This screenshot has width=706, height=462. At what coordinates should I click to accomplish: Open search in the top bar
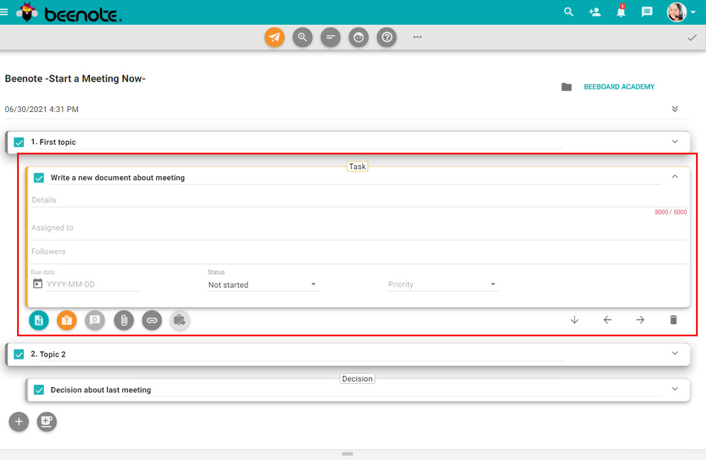pyautogui.click(x=569, y=12)
